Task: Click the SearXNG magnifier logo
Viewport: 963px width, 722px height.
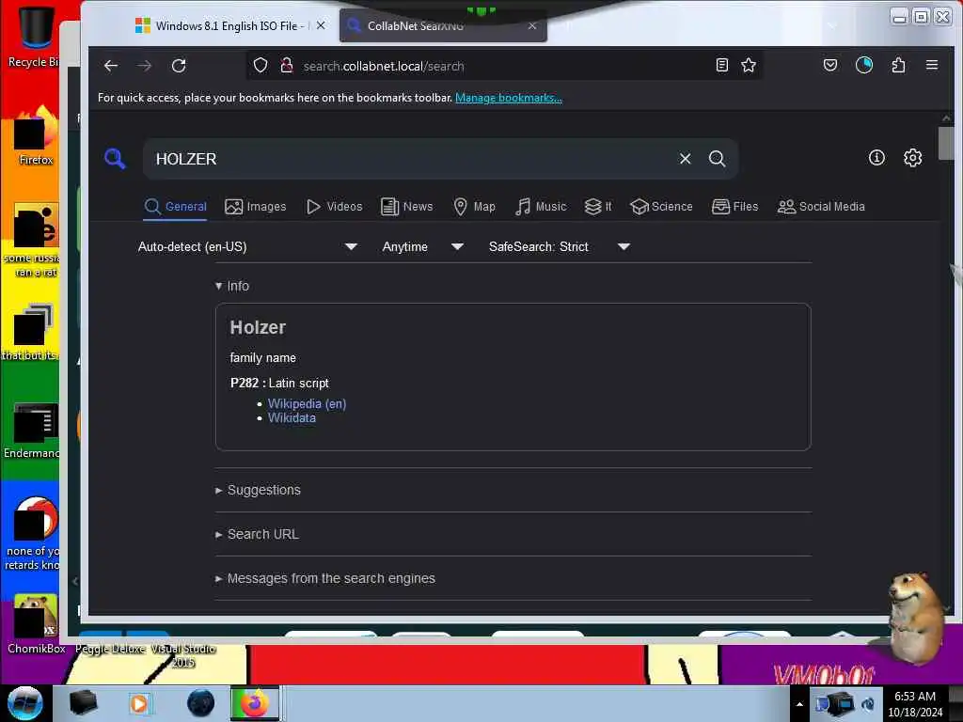Action: click(115, 158)
